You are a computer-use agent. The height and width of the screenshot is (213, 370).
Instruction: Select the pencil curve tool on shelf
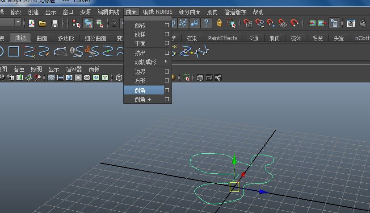click(44, 52)
